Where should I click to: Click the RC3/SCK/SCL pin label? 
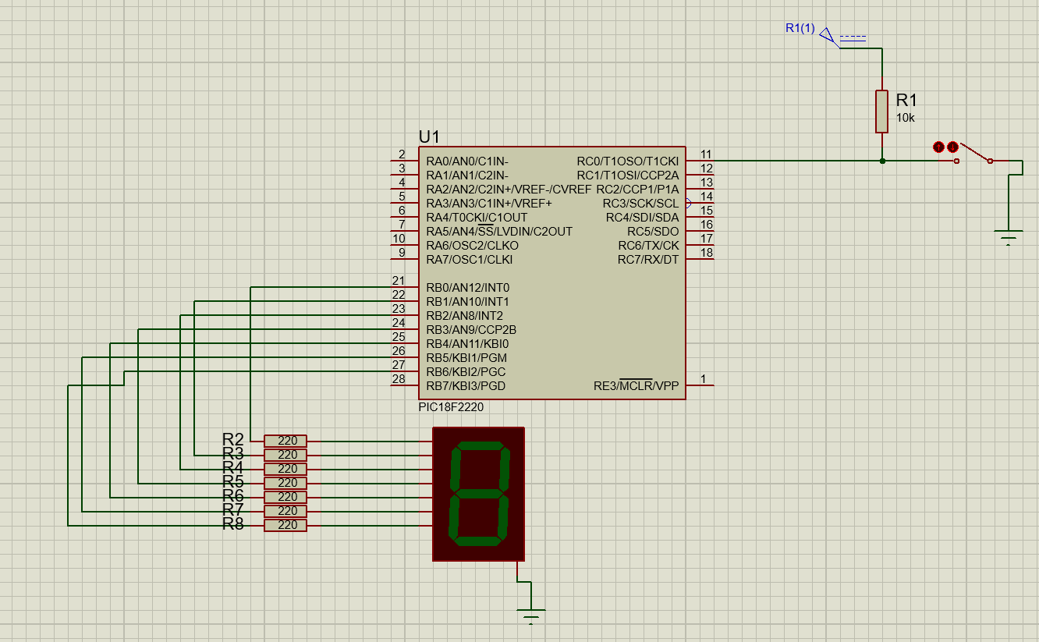point(640,204)
